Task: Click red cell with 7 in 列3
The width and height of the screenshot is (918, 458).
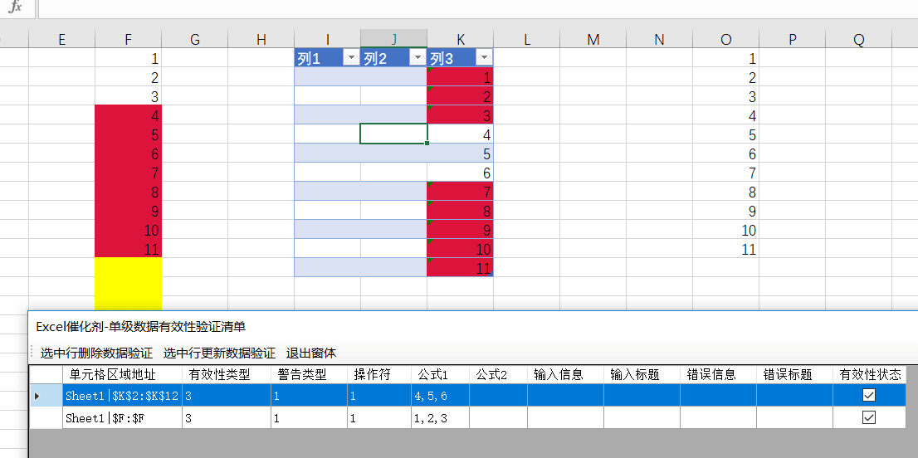Action: pyautogui.click(x=460, y=192)
